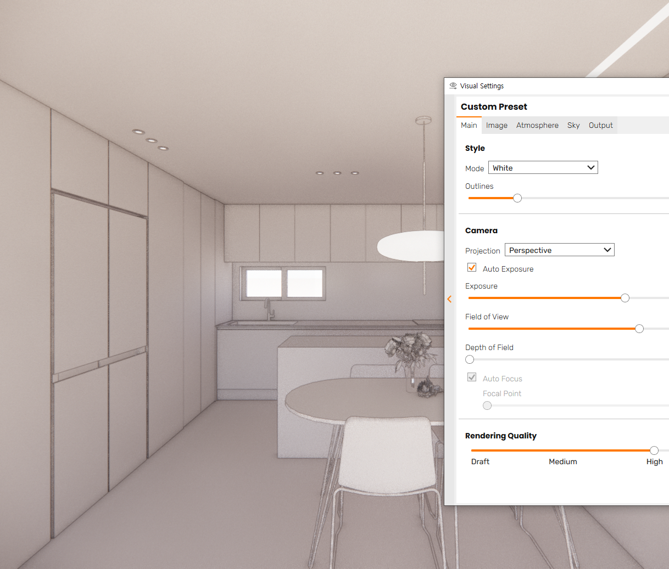Open the Style Mode dropdown showing White

pos(543,167)
